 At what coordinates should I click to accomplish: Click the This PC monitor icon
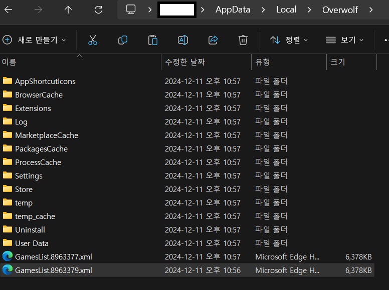(131, 9)
